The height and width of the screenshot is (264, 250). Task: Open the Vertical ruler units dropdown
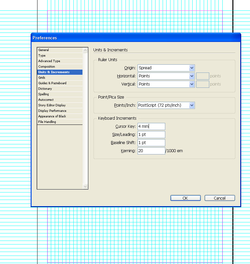(166, 84)
